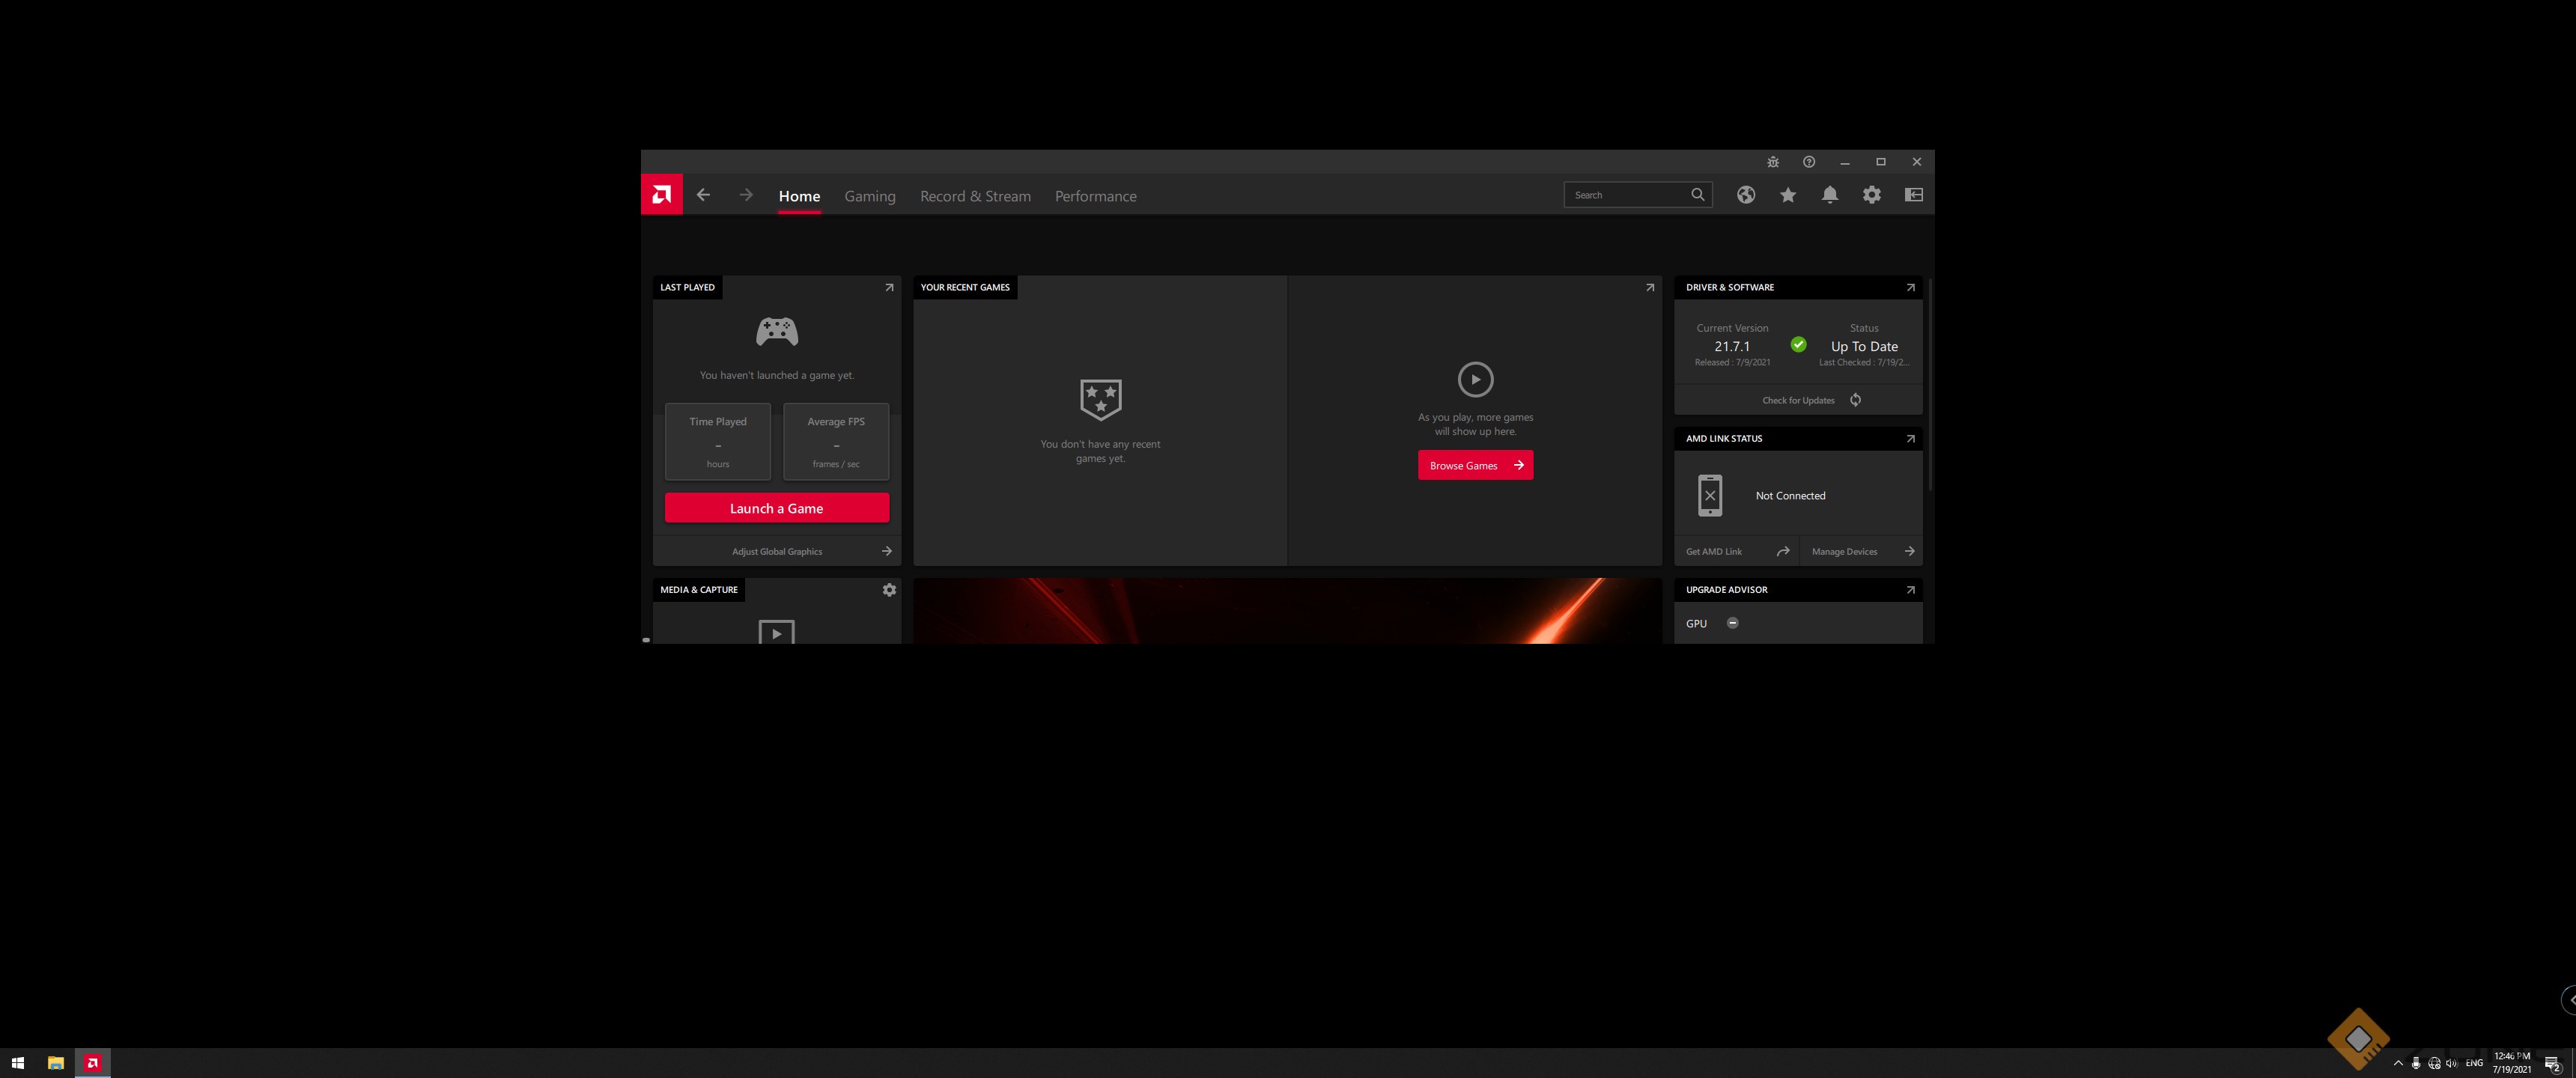2576x1078 pixels.
Task: Open notifications bell icon
Action: [x=1829, y=195]
